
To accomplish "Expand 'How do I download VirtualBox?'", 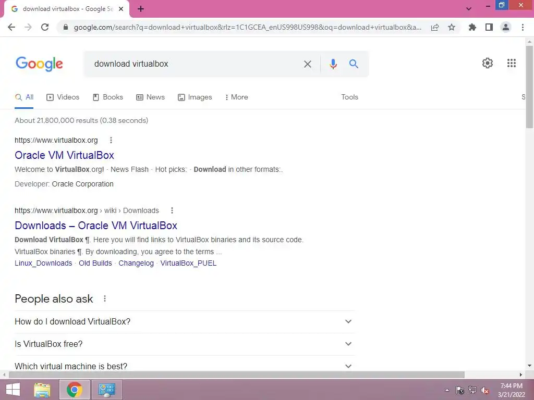I will tap(185, 322).
